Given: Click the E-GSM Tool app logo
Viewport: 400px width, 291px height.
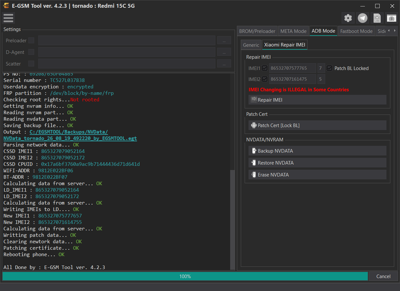Looking at the screenshot, I should pyautogui.click(x=6, y=6).
